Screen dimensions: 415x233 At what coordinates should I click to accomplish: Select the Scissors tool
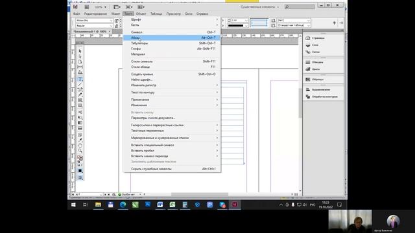(80, 112)
